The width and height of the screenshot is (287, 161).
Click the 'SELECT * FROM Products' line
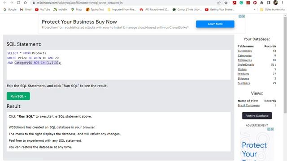27,53
